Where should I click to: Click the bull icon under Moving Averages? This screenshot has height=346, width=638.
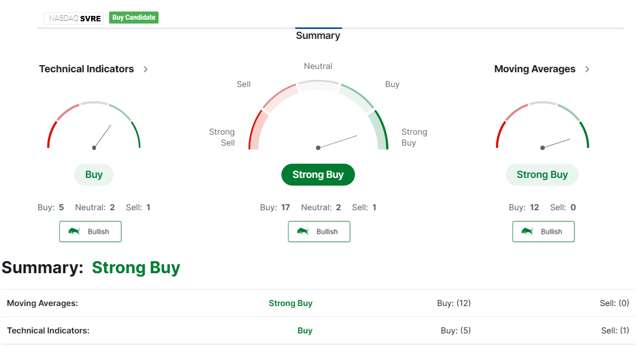(527, 231)
